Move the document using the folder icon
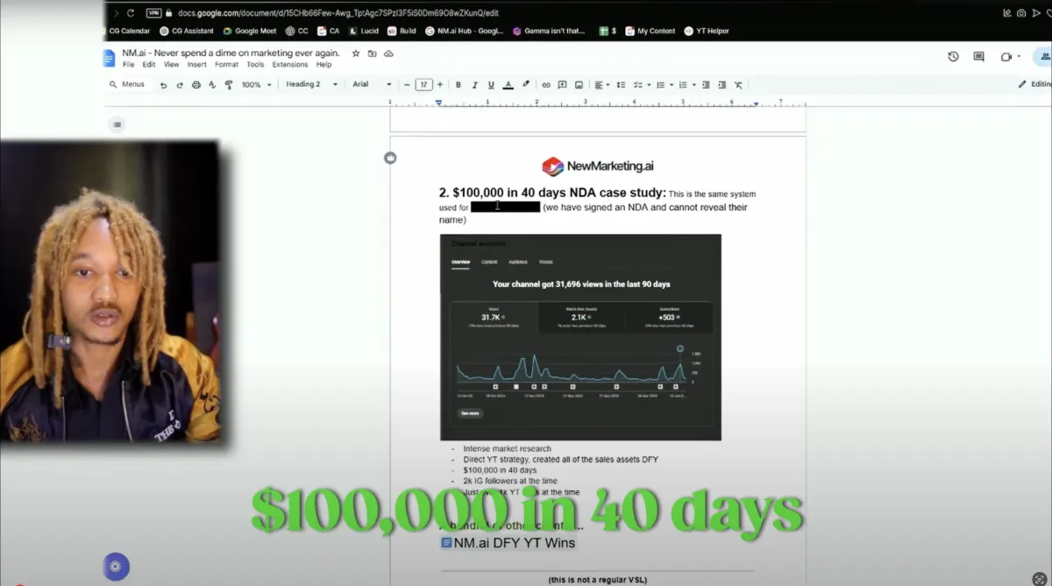This screenshot has width=1052, height=586. point(373,54)
